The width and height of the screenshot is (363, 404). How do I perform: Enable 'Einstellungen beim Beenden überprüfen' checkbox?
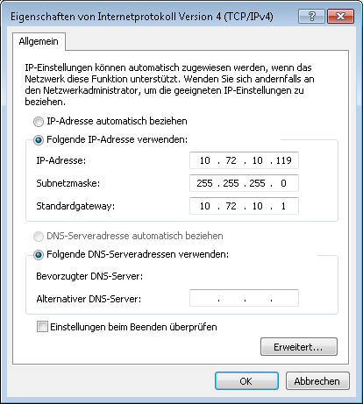click(x=42, y=326)
